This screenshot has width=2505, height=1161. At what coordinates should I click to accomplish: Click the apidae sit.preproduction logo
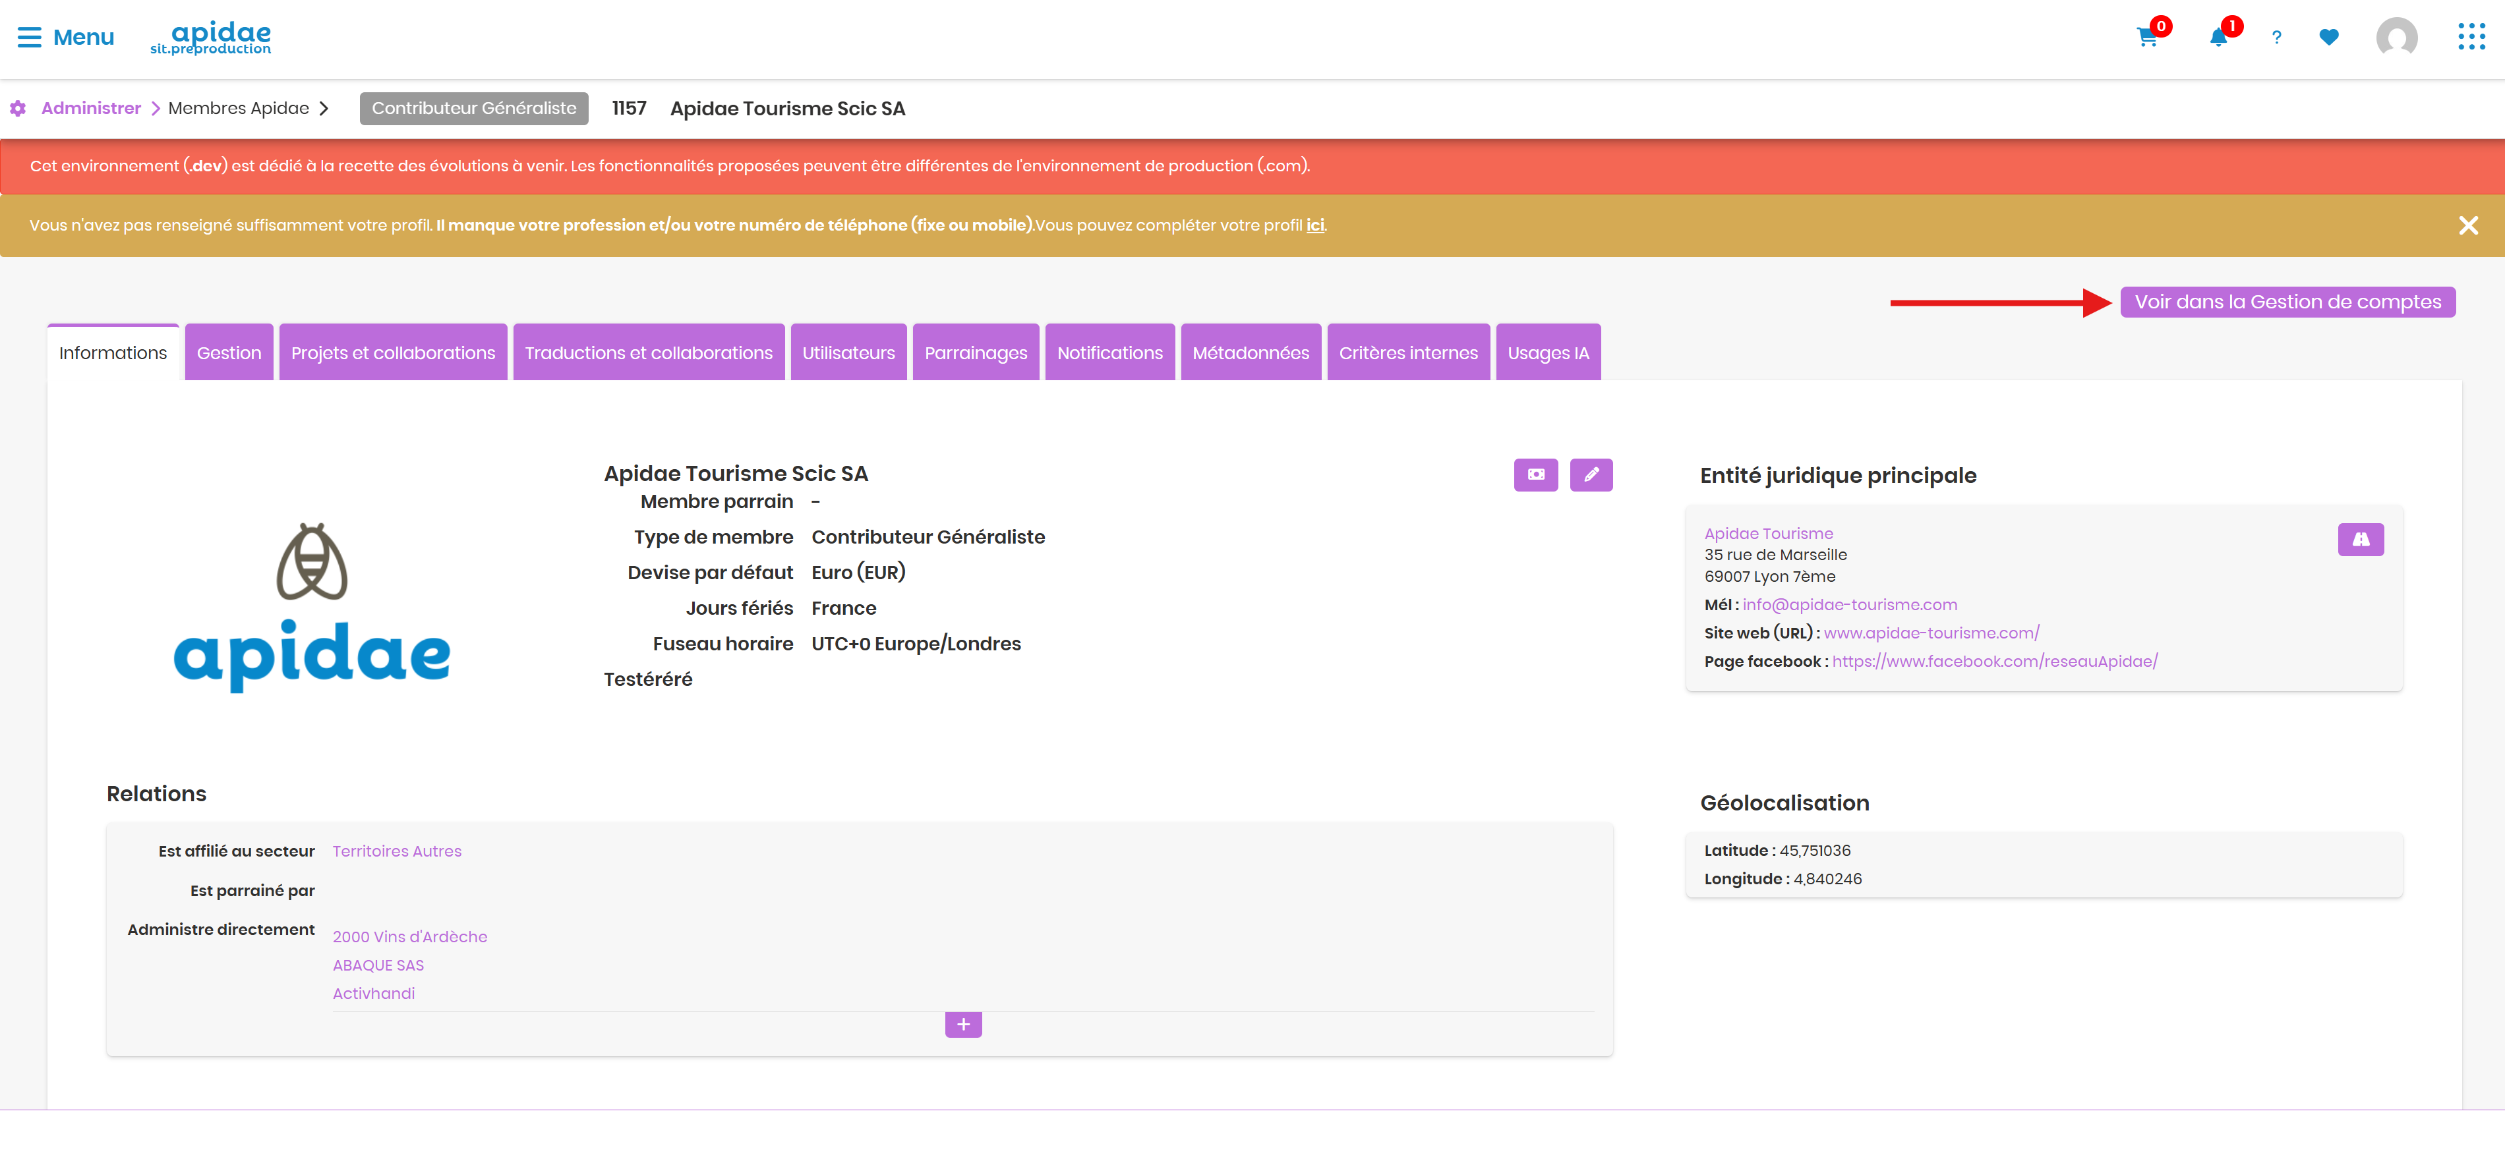[x=211, y=38]
